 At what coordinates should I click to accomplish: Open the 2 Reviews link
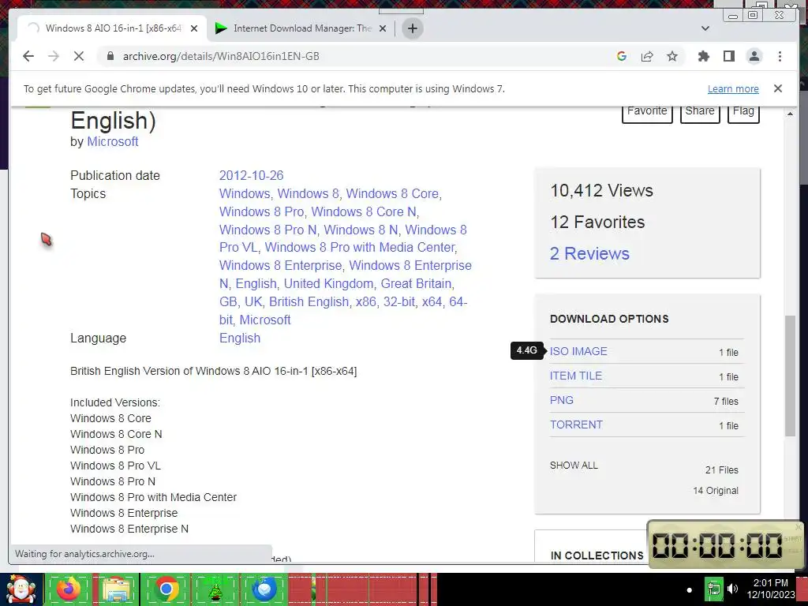(589, 253)
